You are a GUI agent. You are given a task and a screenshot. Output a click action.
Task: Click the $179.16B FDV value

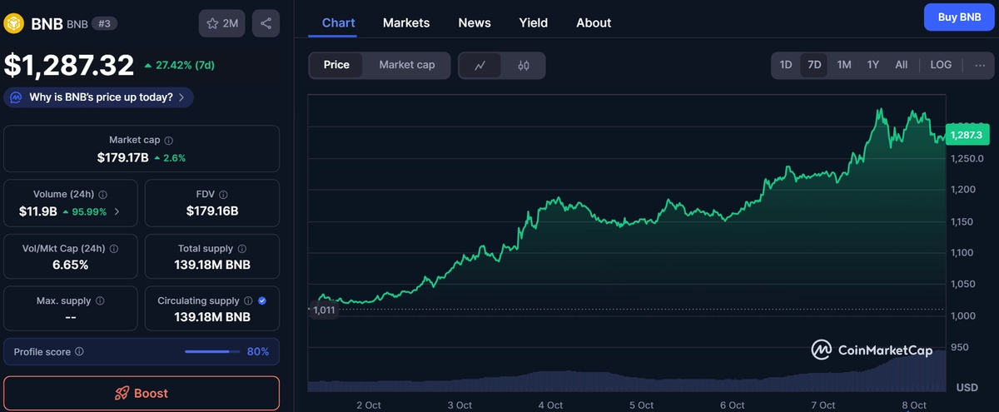[212, 211]
